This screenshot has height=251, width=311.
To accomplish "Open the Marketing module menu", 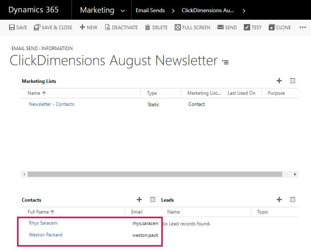I will [x=97, y=10].
